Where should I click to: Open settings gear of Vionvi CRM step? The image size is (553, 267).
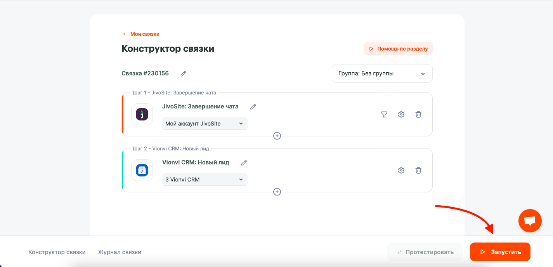[x=401, y=170]
